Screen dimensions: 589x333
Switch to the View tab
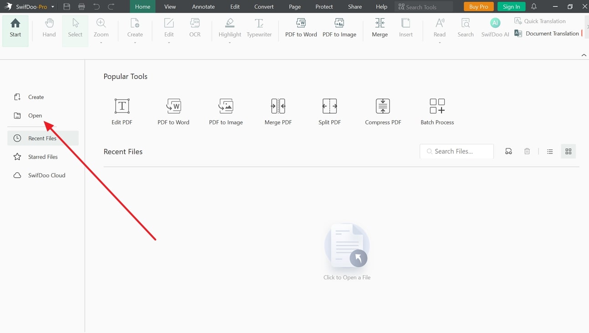pos(170,7)
